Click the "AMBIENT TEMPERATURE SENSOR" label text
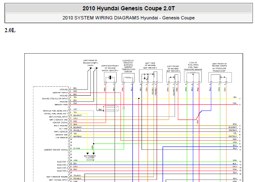This screenshot has width=255, height=182. coord(128,69)
